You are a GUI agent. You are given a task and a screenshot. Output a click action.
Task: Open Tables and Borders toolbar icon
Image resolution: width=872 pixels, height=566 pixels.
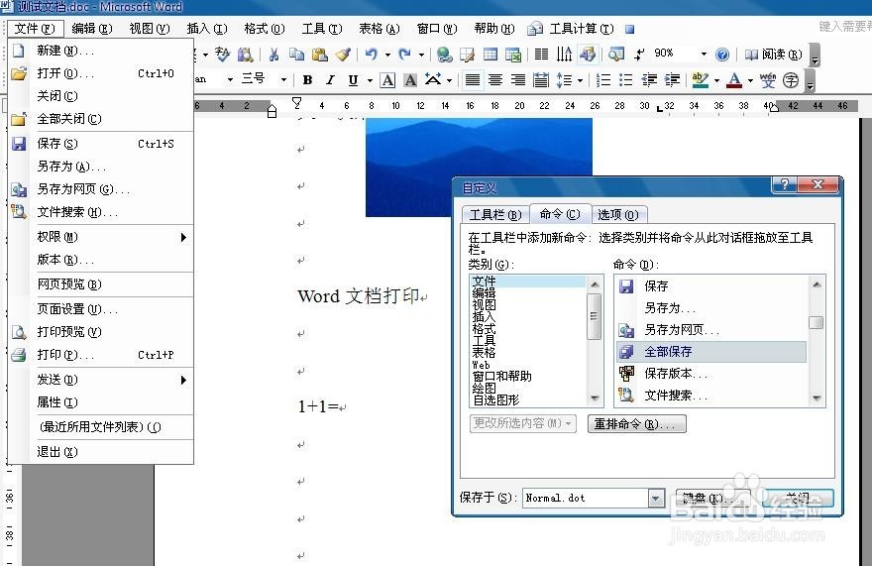(x=467, y=55)
